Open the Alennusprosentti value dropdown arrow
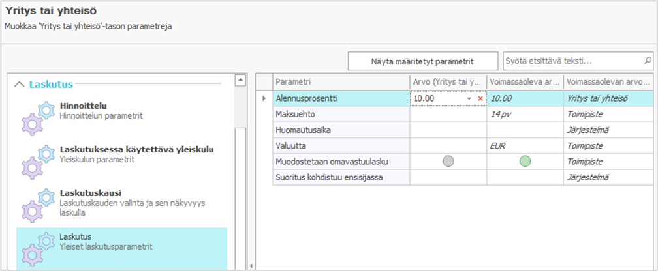The image size is (658, 271). tap(469, 98)
